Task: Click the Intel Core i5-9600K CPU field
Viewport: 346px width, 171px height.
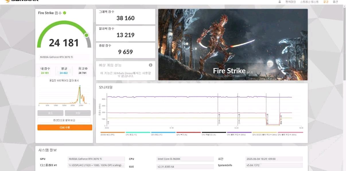Action: click(185, 159)
